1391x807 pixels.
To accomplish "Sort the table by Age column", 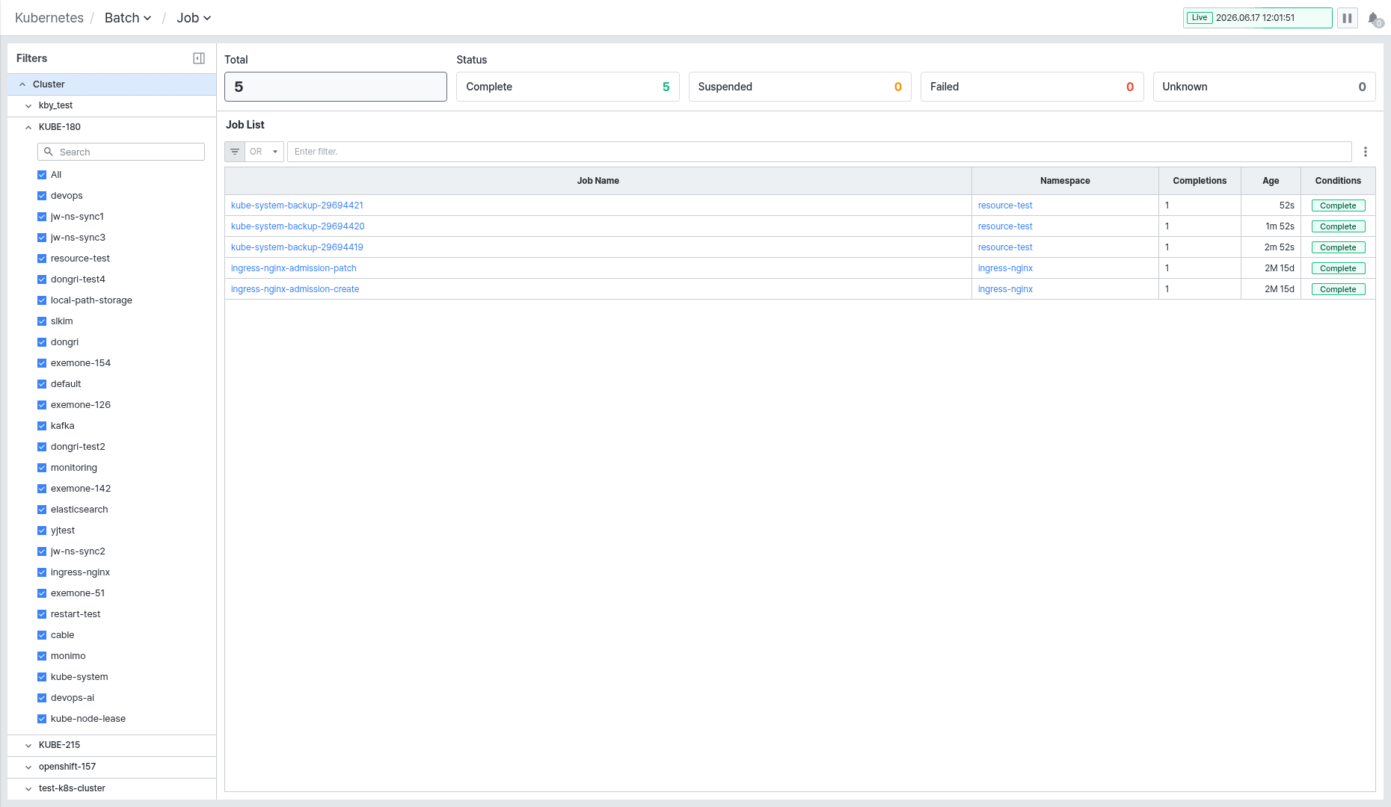I will click(1271, 181).
